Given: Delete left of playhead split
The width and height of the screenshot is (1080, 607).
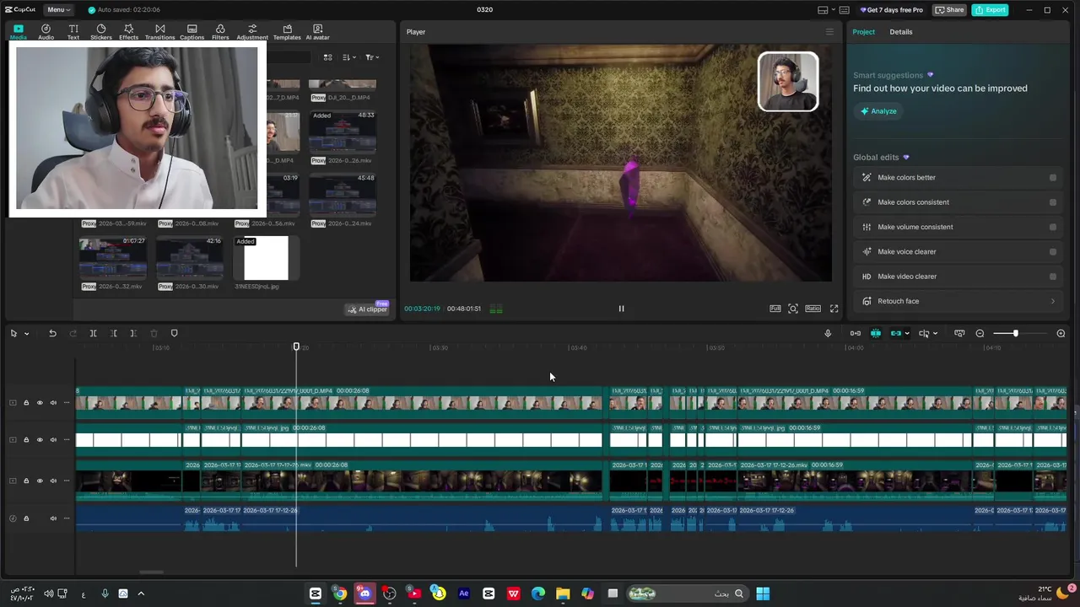Looking at the screenshot, I should click(113, 333).
